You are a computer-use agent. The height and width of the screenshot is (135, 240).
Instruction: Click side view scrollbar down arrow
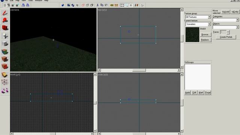coord(181,131)
